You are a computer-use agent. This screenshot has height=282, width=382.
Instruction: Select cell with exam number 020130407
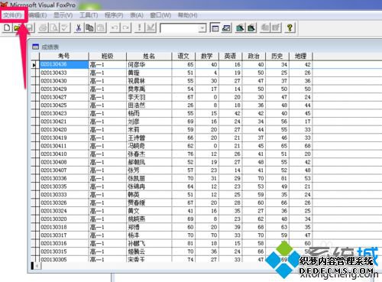point(64,170)
